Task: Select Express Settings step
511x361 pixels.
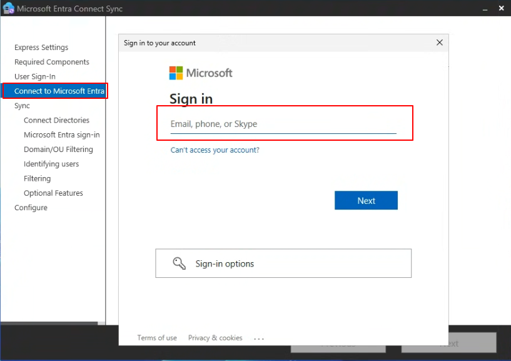Action: click(x=41, y=48)
